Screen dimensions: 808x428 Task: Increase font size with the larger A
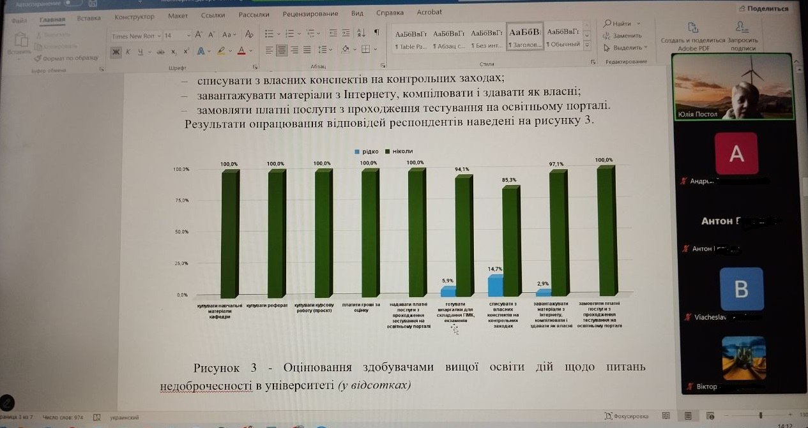click(x=198, y=34)
